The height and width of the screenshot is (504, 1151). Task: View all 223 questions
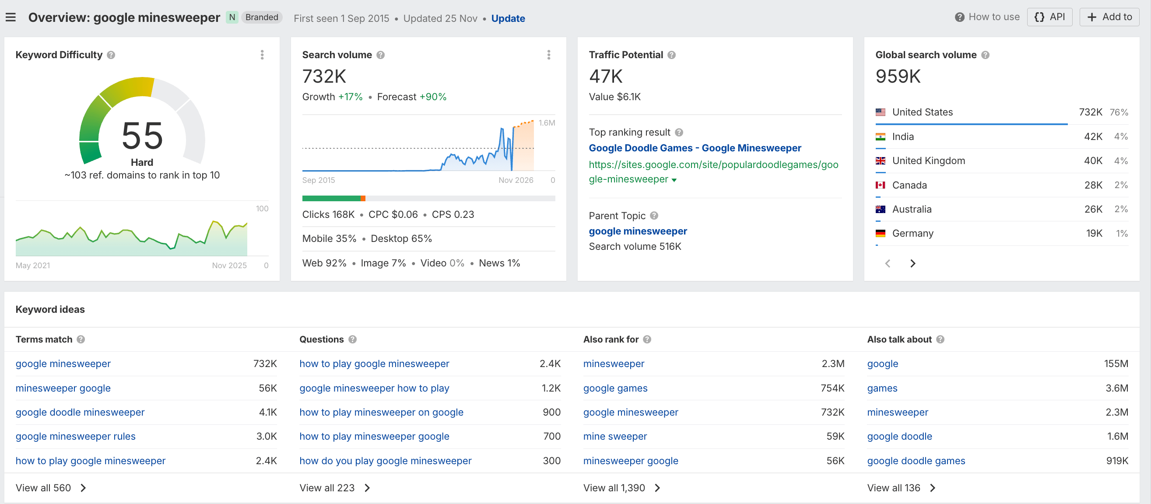[x=335, y=488]
